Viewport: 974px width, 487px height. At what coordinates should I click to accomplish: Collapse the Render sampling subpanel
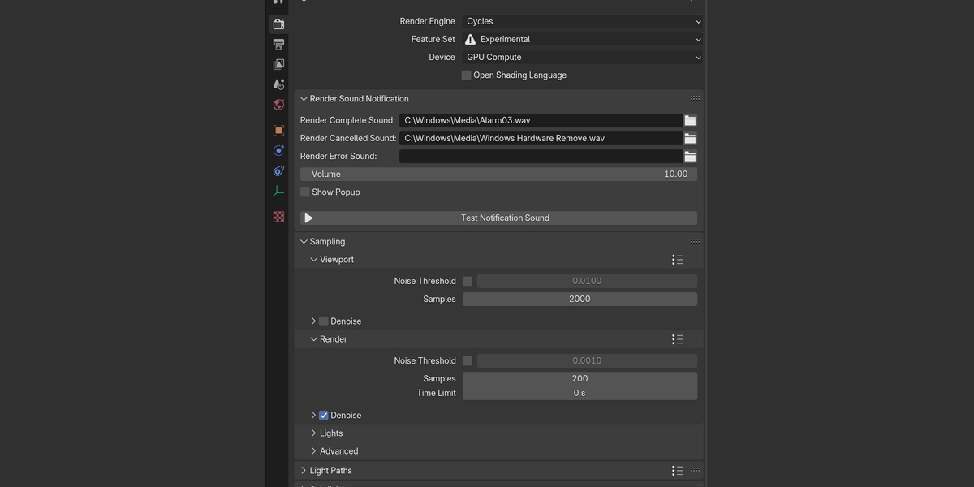click(x=313, y=339)
